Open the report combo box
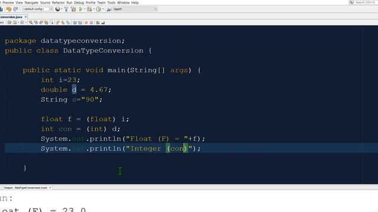The height and width of the screenshot is (212, 378). pyautogui.click(x=135, y=9)
